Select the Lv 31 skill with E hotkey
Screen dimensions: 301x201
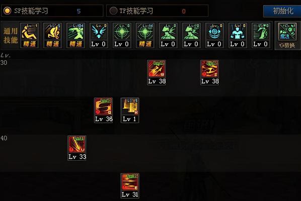click(x=130, y=185)
